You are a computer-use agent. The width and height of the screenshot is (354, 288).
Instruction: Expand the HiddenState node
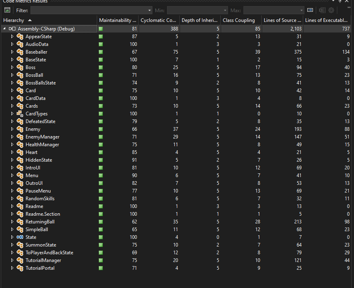click(12, 160)
